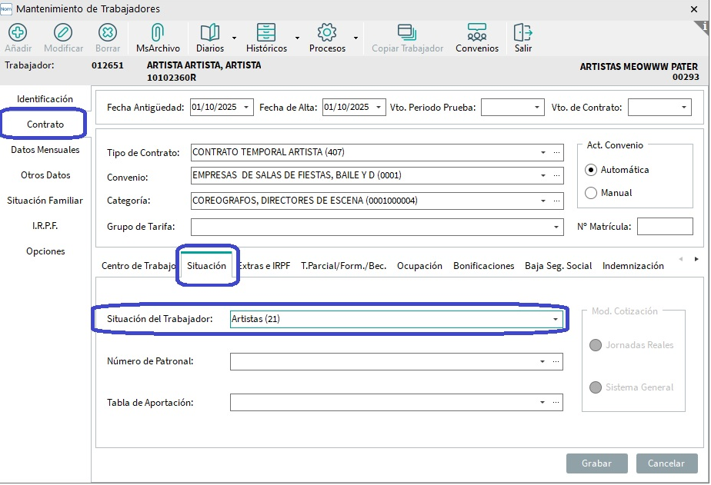Switch to the Bonificaciones tab
Viewport: 711px width, 485px height.
[483, 266]
